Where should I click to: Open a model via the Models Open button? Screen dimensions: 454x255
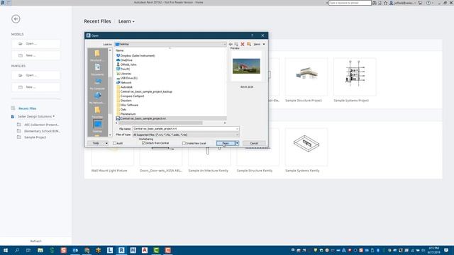click(36, 44)
